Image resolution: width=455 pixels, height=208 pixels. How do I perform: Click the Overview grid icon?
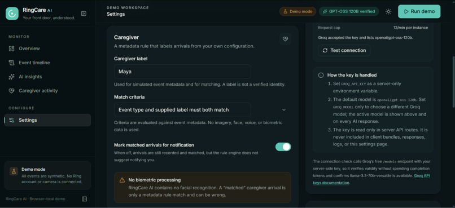pyautogui.click(x=12, y=48)
